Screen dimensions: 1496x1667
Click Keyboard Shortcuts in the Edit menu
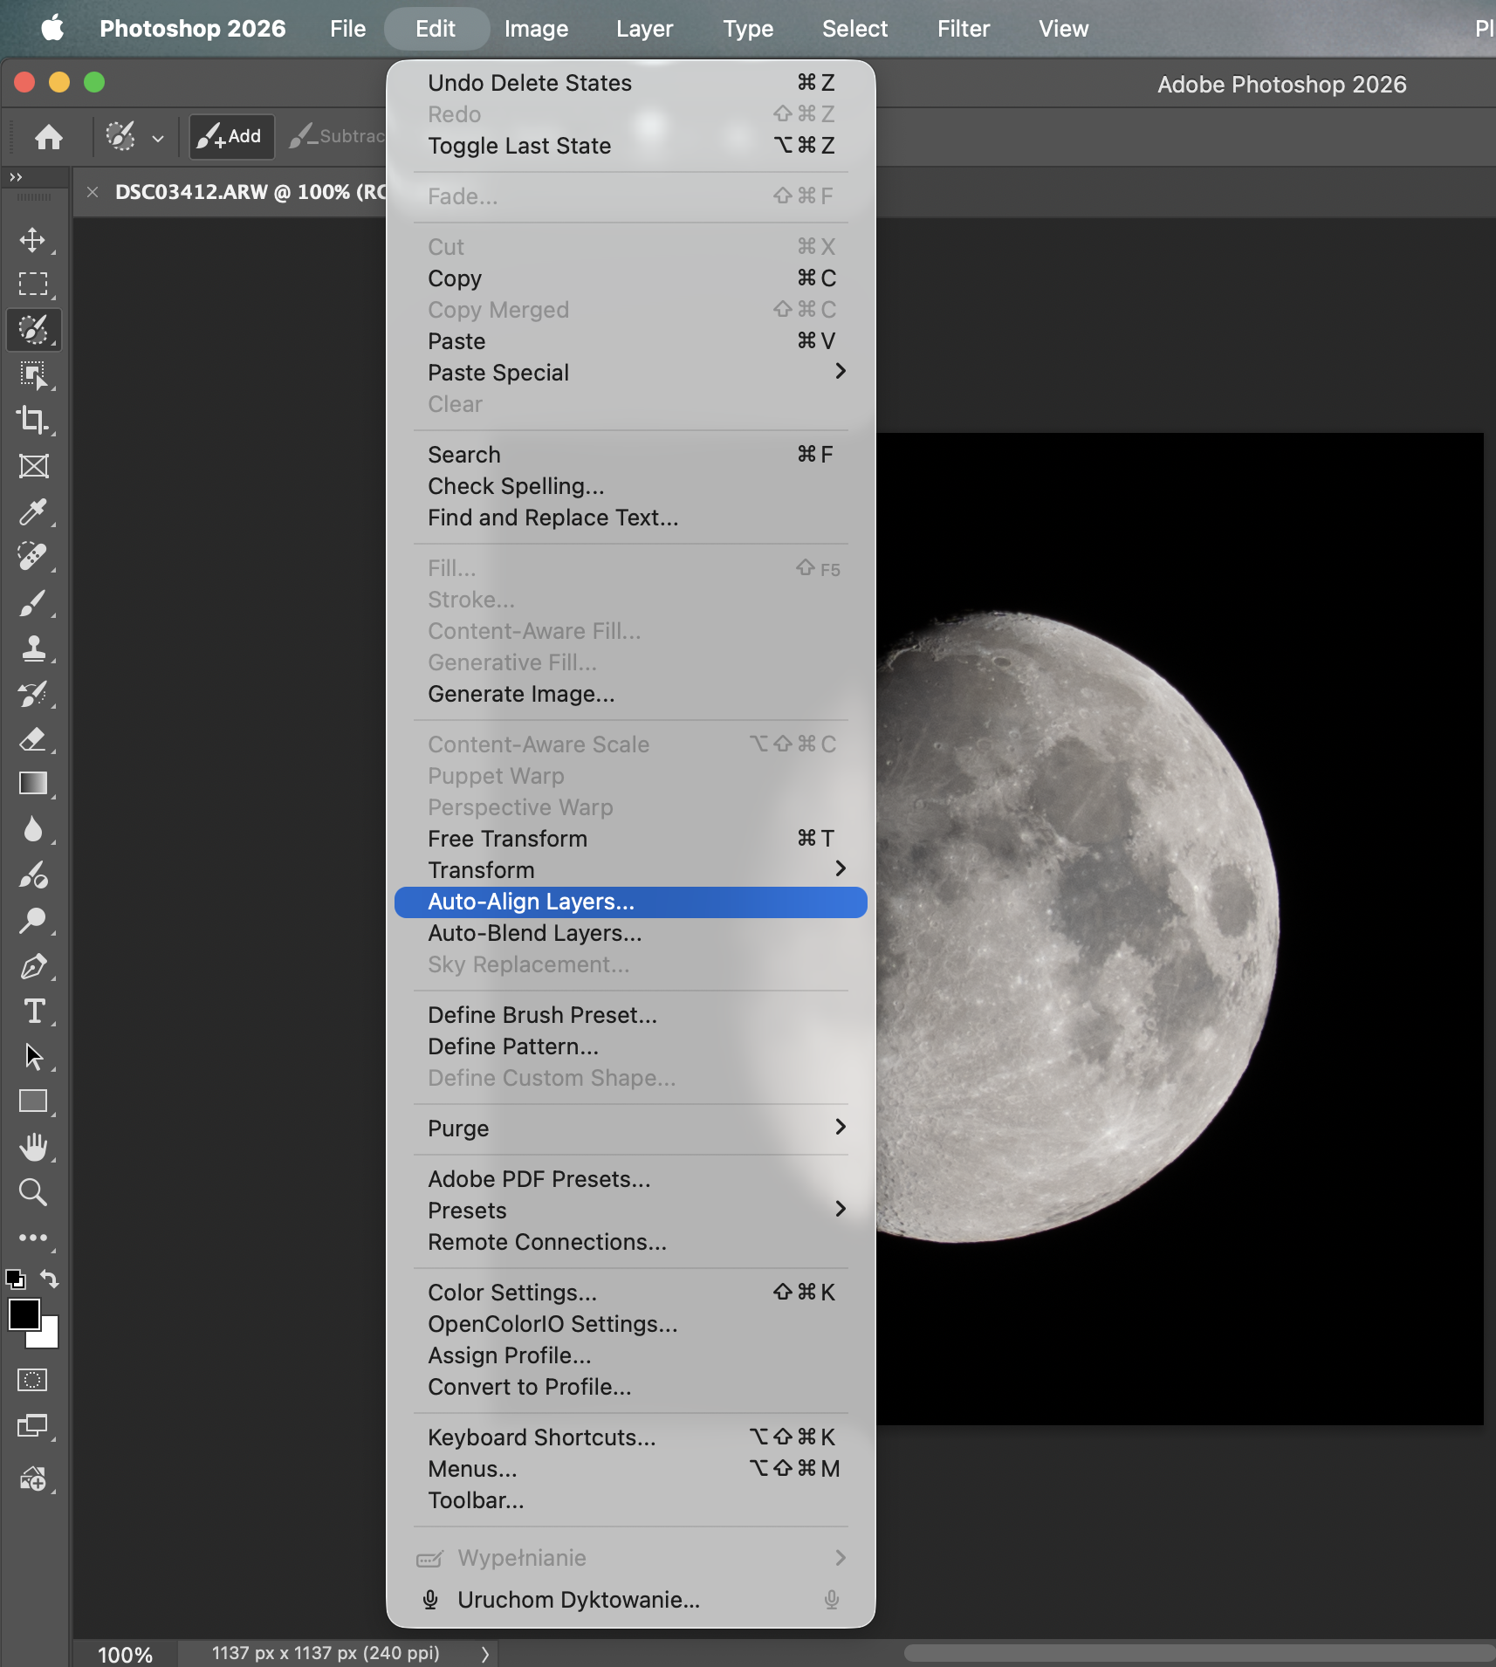click(x=541, y=1437)
